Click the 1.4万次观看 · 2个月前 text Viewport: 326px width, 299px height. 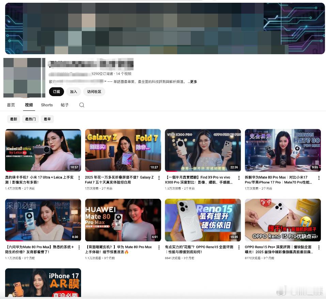pyautogui.click(x=20, y=189)
